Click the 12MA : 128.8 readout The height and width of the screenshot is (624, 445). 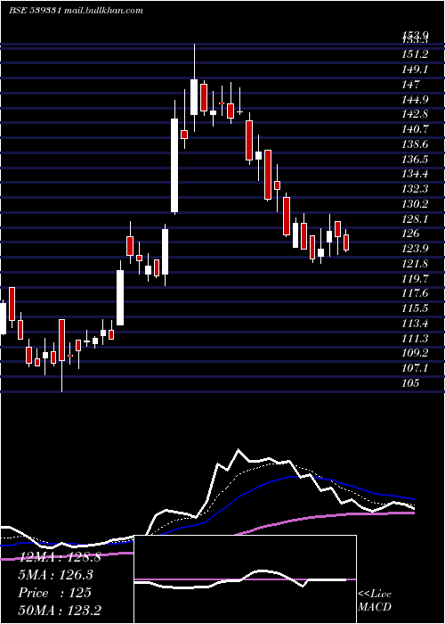tap(60, 557)
